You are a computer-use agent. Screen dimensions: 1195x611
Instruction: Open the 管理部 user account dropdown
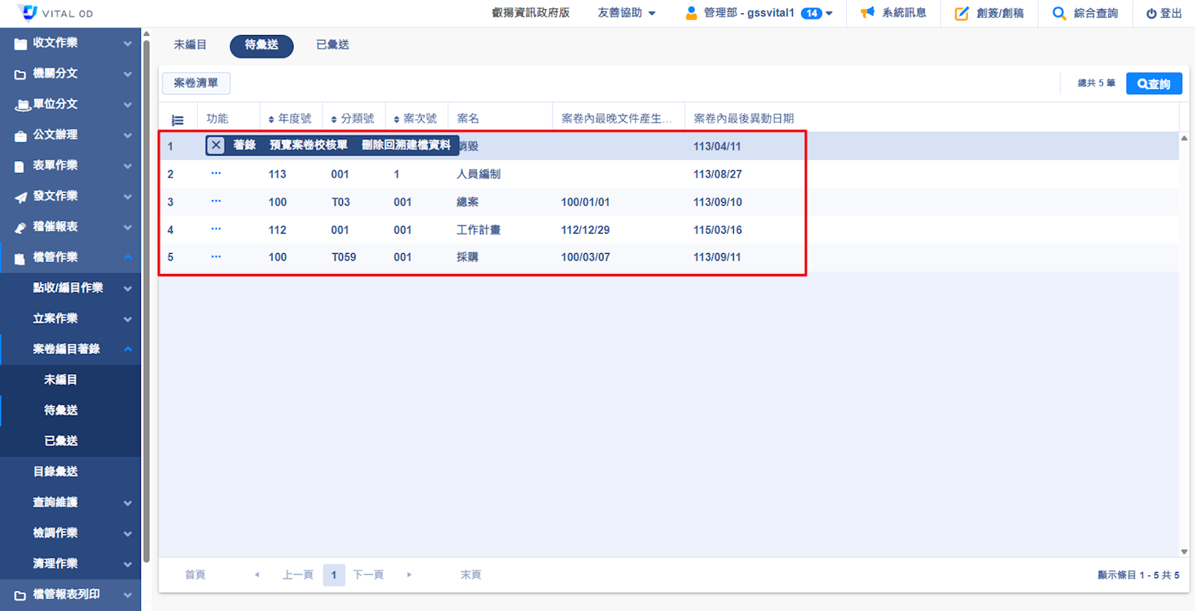pyautogui.click(x=759, y=13)
